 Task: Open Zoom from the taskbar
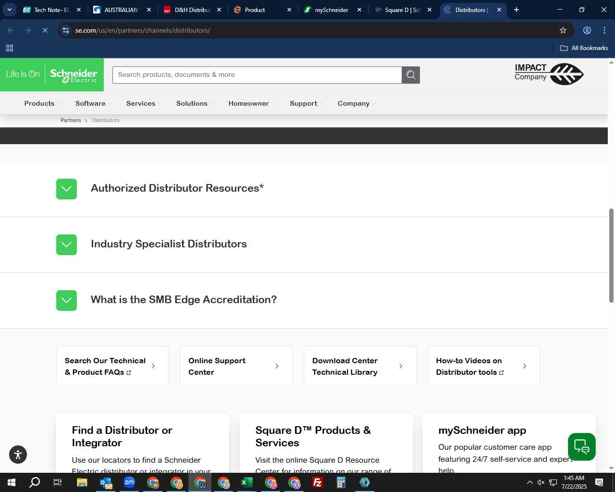[x=129, y=482]
